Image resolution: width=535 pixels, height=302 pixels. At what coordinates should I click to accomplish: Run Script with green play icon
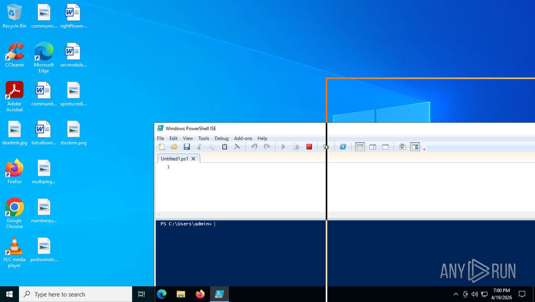coord(283,147)
